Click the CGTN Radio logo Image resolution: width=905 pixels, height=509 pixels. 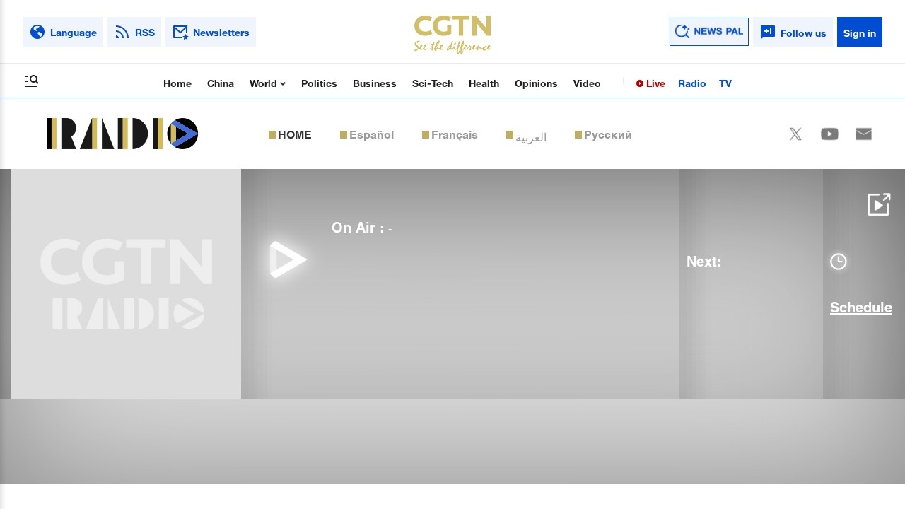[122, 134]
